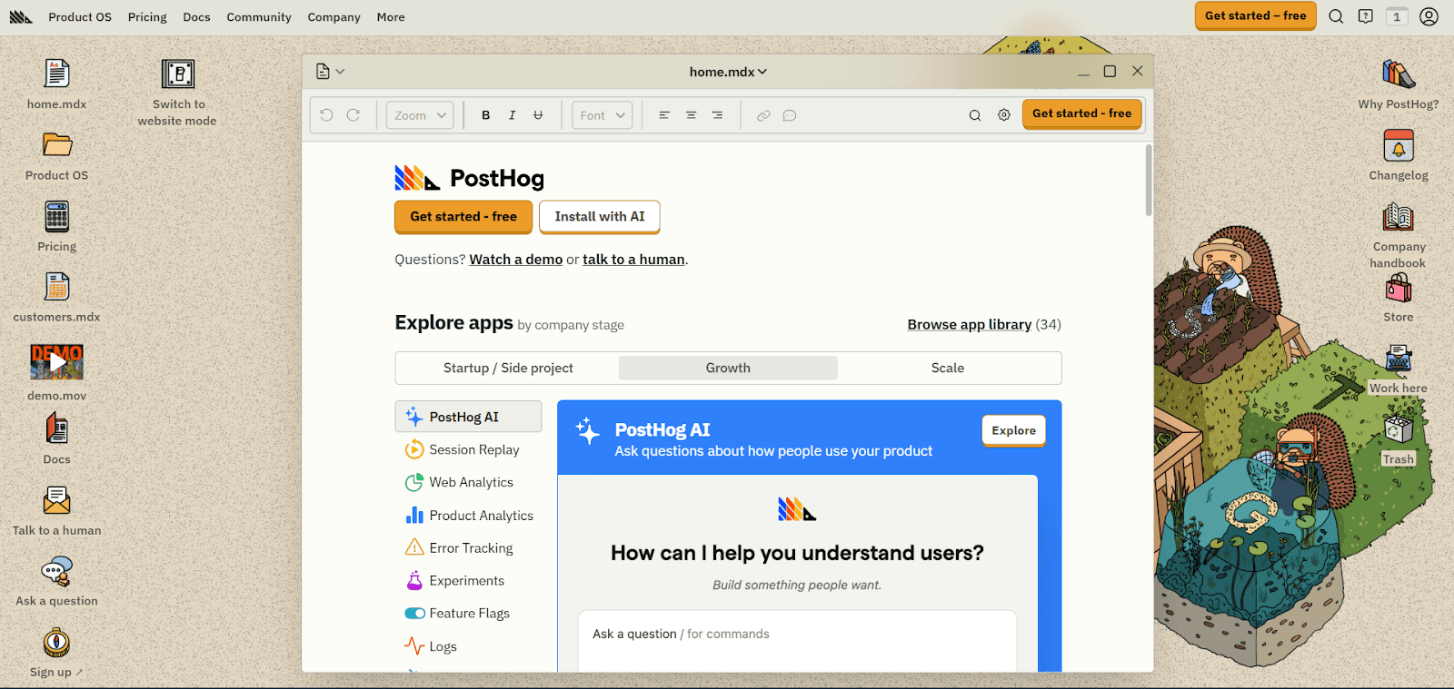Click the Install with AI button
Viewport: 1454px width, 689px height.
[600, 217]
